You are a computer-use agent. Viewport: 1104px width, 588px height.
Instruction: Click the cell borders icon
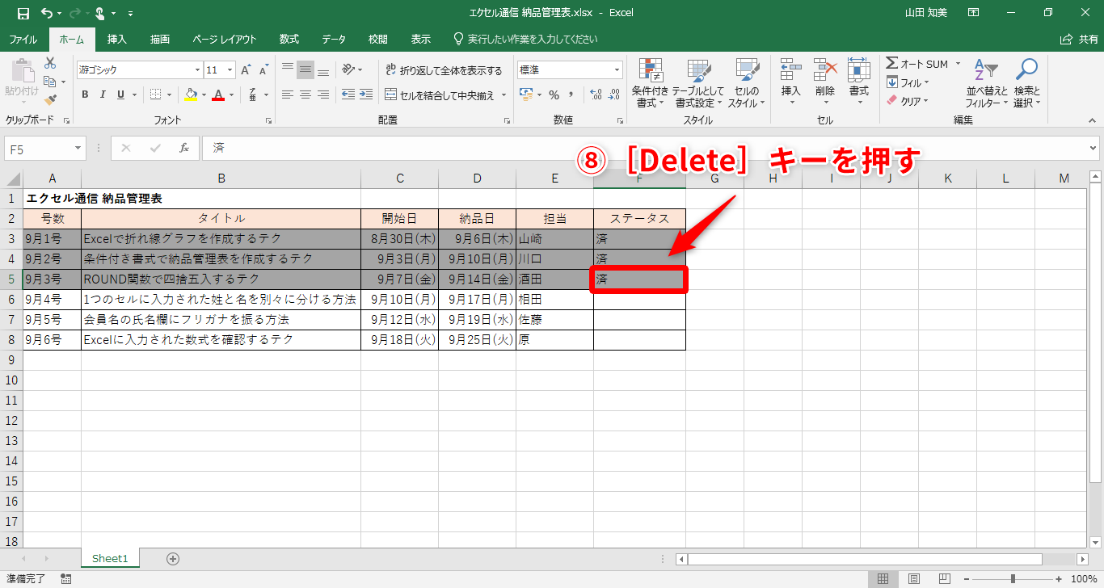coord(155,94)
